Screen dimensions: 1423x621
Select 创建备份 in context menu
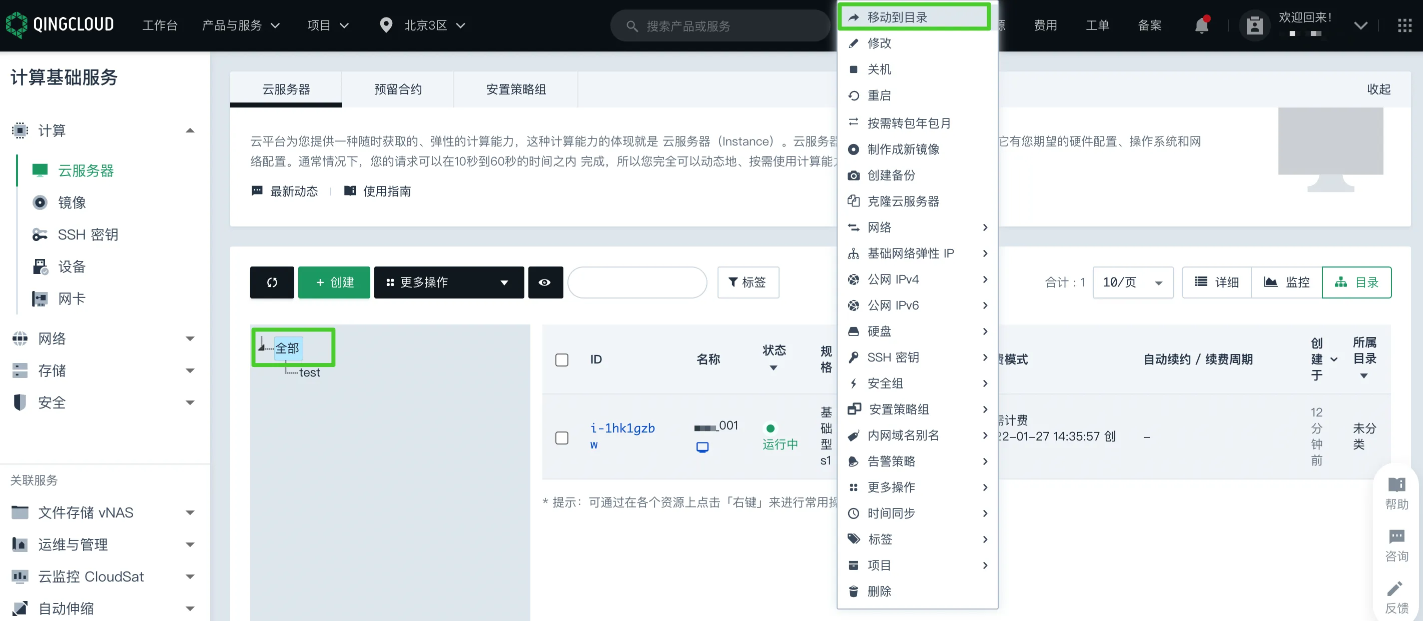pyautogui.click(x=917, y=175)
